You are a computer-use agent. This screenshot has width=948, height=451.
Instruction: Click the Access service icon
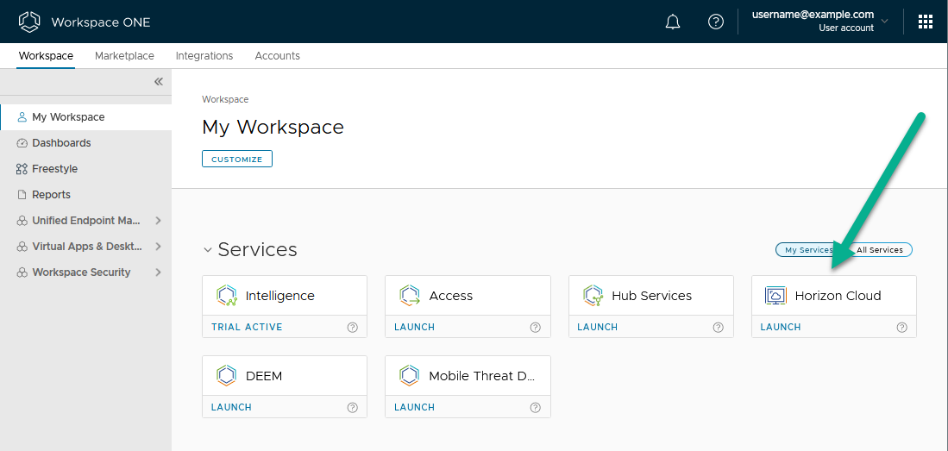[x=410, y=296]
